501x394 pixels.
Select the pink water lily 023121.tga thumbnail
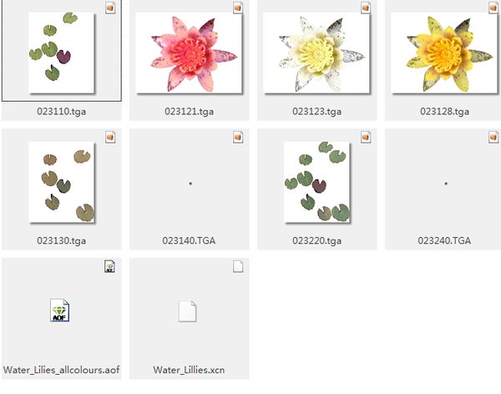click(x=189, y=53)
